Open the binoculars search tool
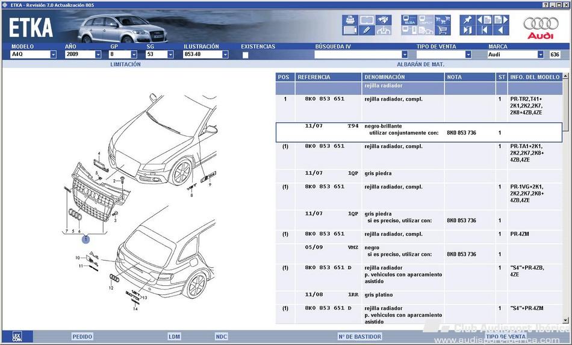The height and width of the screenshot is (345, 572). 383,20
